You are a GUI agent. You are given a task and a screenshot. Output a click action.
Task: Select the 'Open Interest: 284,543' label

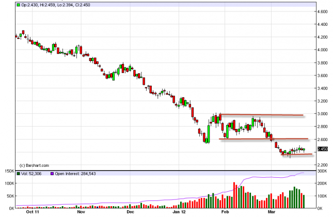click(x=75, y=174)
